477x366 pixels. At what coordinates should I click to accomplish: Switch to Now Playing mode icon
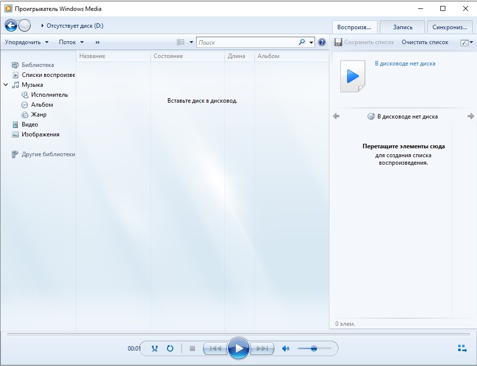(x=463, y=348)
